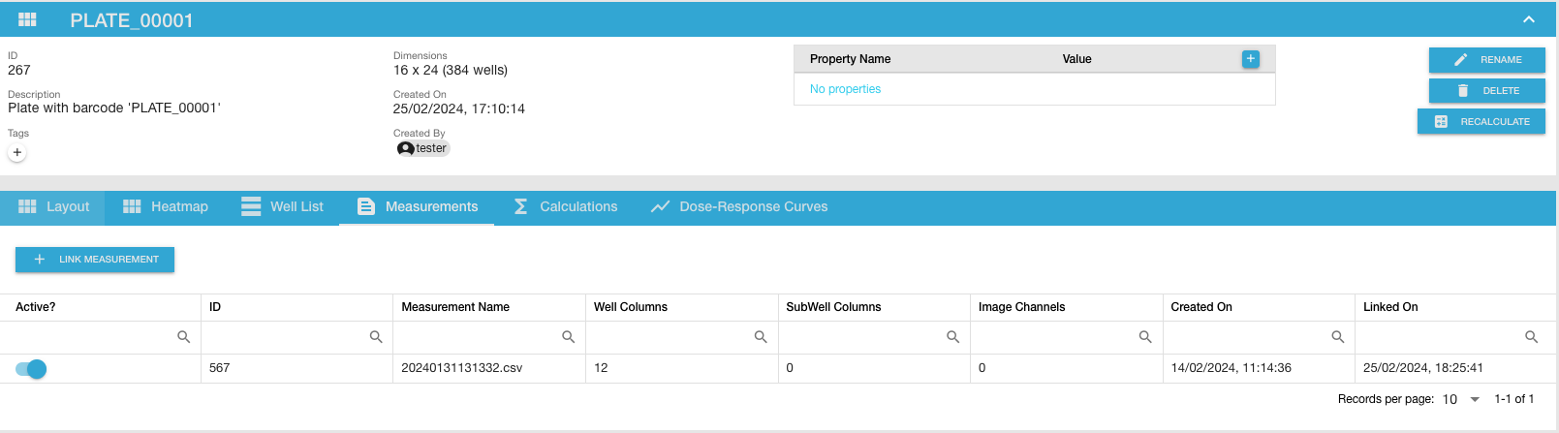Click the Link Measurement button
1559x433 pixels.
pyautogui.click(x=95, y=260)
